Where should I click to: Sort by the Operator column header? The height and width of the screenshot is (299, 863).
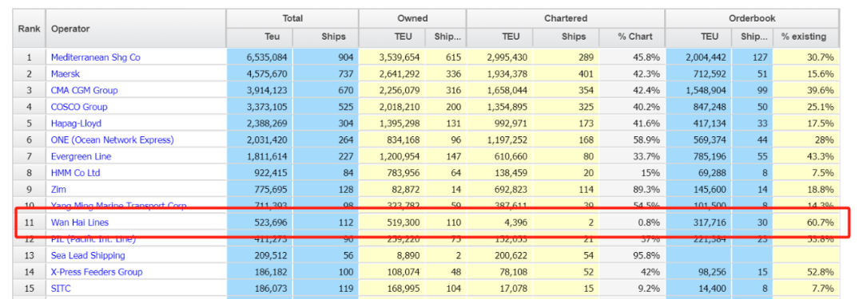pos(136,29)
